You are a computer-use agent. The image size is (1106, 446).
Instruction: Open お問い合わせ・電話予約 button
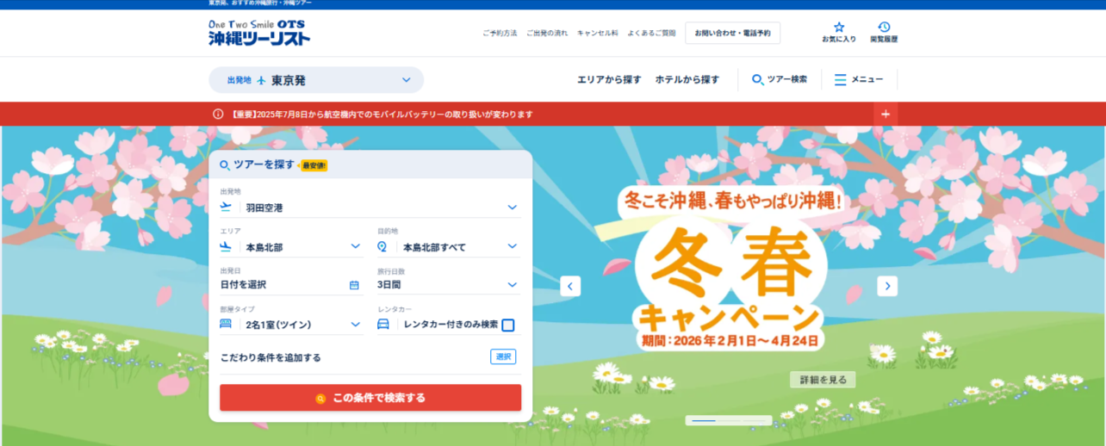tap(732, 33)
